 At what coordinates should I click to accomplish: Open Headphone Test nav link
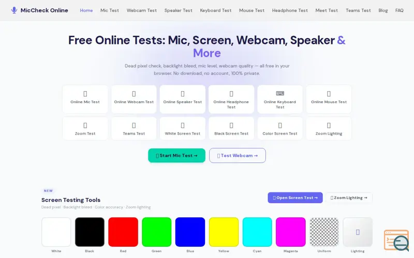pos(290,10)
